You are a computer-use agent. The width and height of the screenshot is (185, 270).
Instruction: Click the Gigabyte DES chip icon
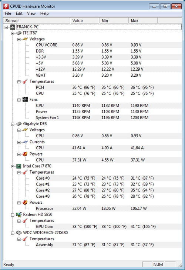click(19, 124)
